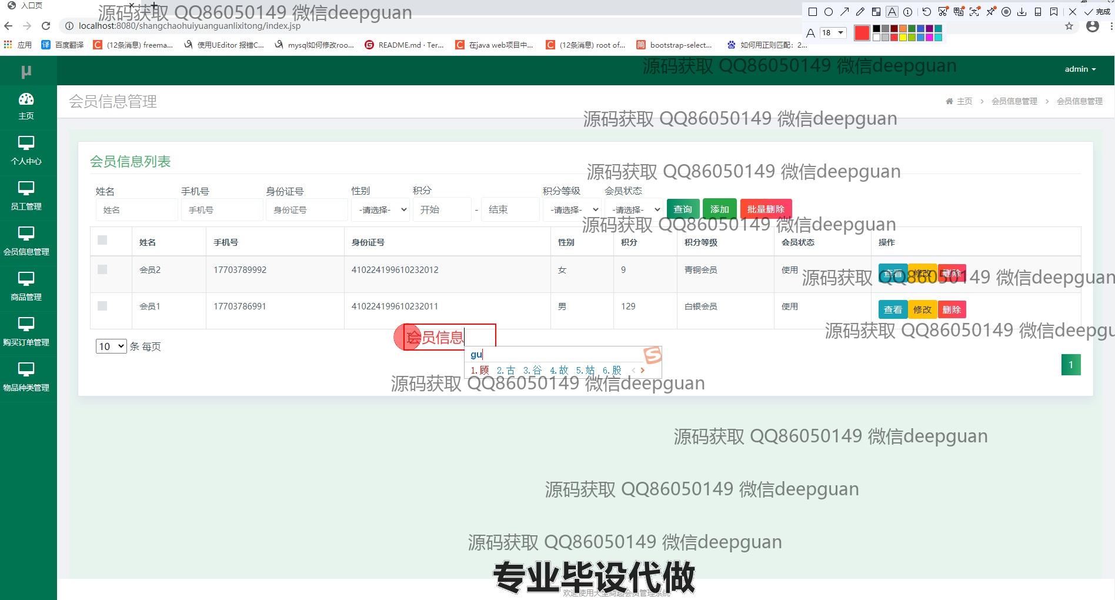Click the green 添加 button
Viewport: 1115px width, 600px height.
(719, 209)
